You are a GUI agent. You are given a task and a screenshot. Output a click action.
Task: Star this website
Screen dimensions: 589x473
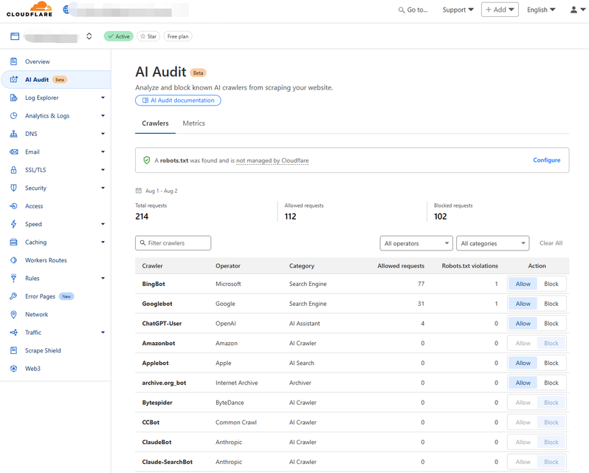coord(148,36)
